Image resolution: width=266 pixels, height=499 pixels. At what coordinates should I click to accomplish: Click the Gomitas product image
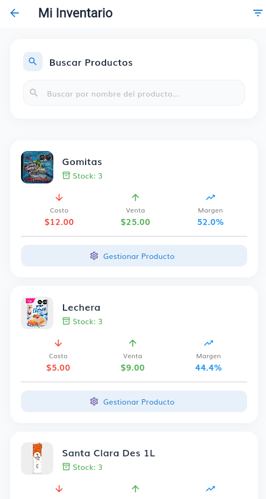pos(37,167)
